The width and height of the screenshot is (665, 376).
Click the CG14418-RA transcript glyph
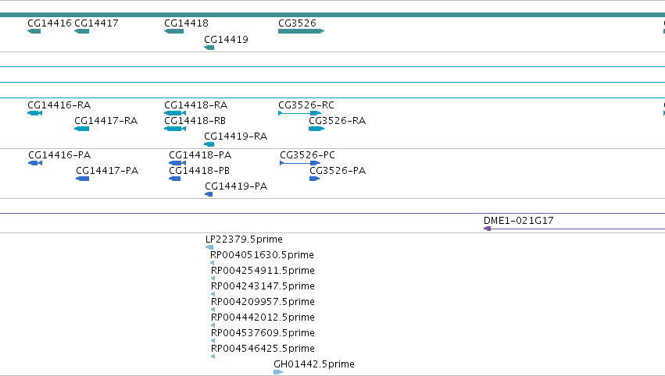click(x=175, y=113)
